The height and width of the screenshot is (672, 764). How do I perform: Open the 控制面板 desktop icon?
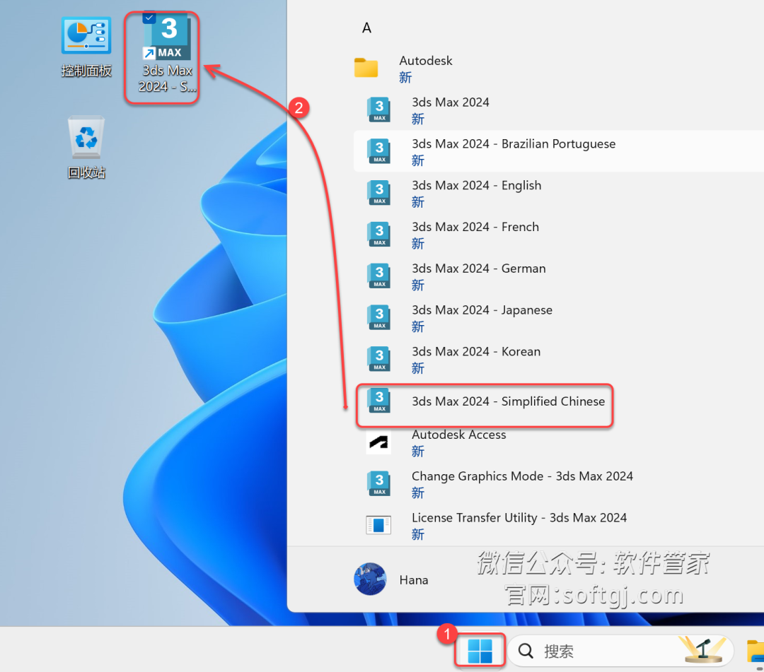click(x=86, y=47)
